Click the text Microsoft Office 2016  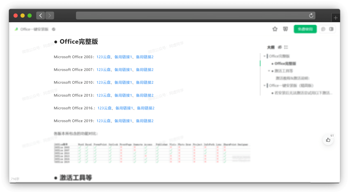click(73, 108)
